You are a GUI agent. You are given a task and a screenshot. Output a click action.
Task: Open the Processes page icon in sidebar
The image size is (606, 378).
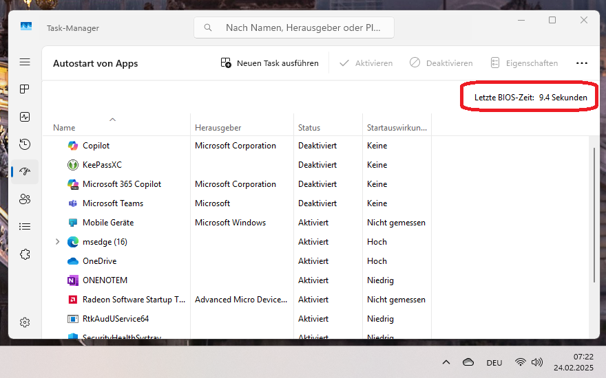(25, 89)
